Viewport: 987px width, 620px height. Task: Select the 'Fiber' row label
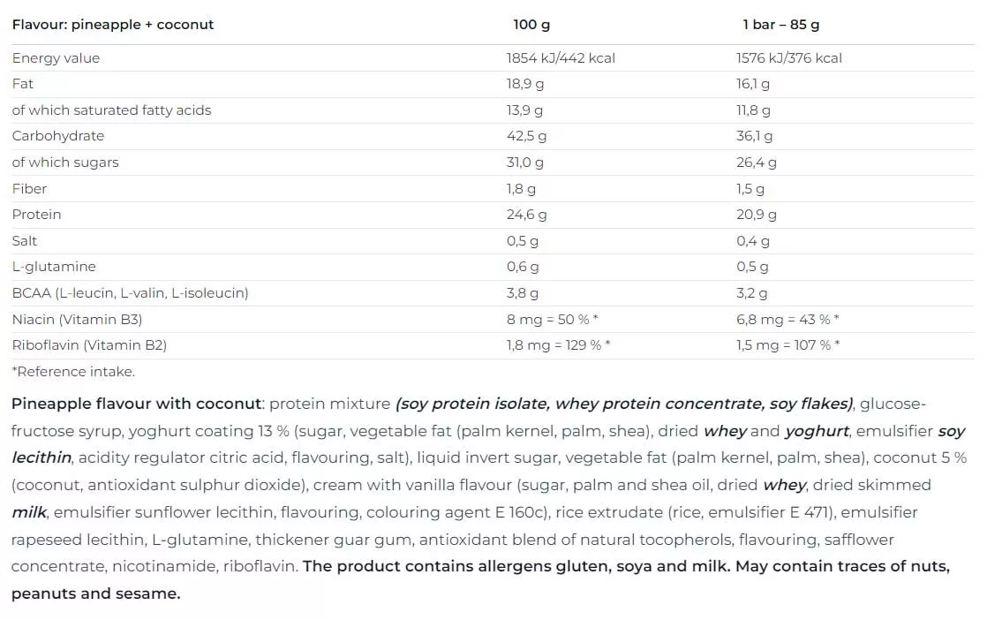click(x=29, y=189)
